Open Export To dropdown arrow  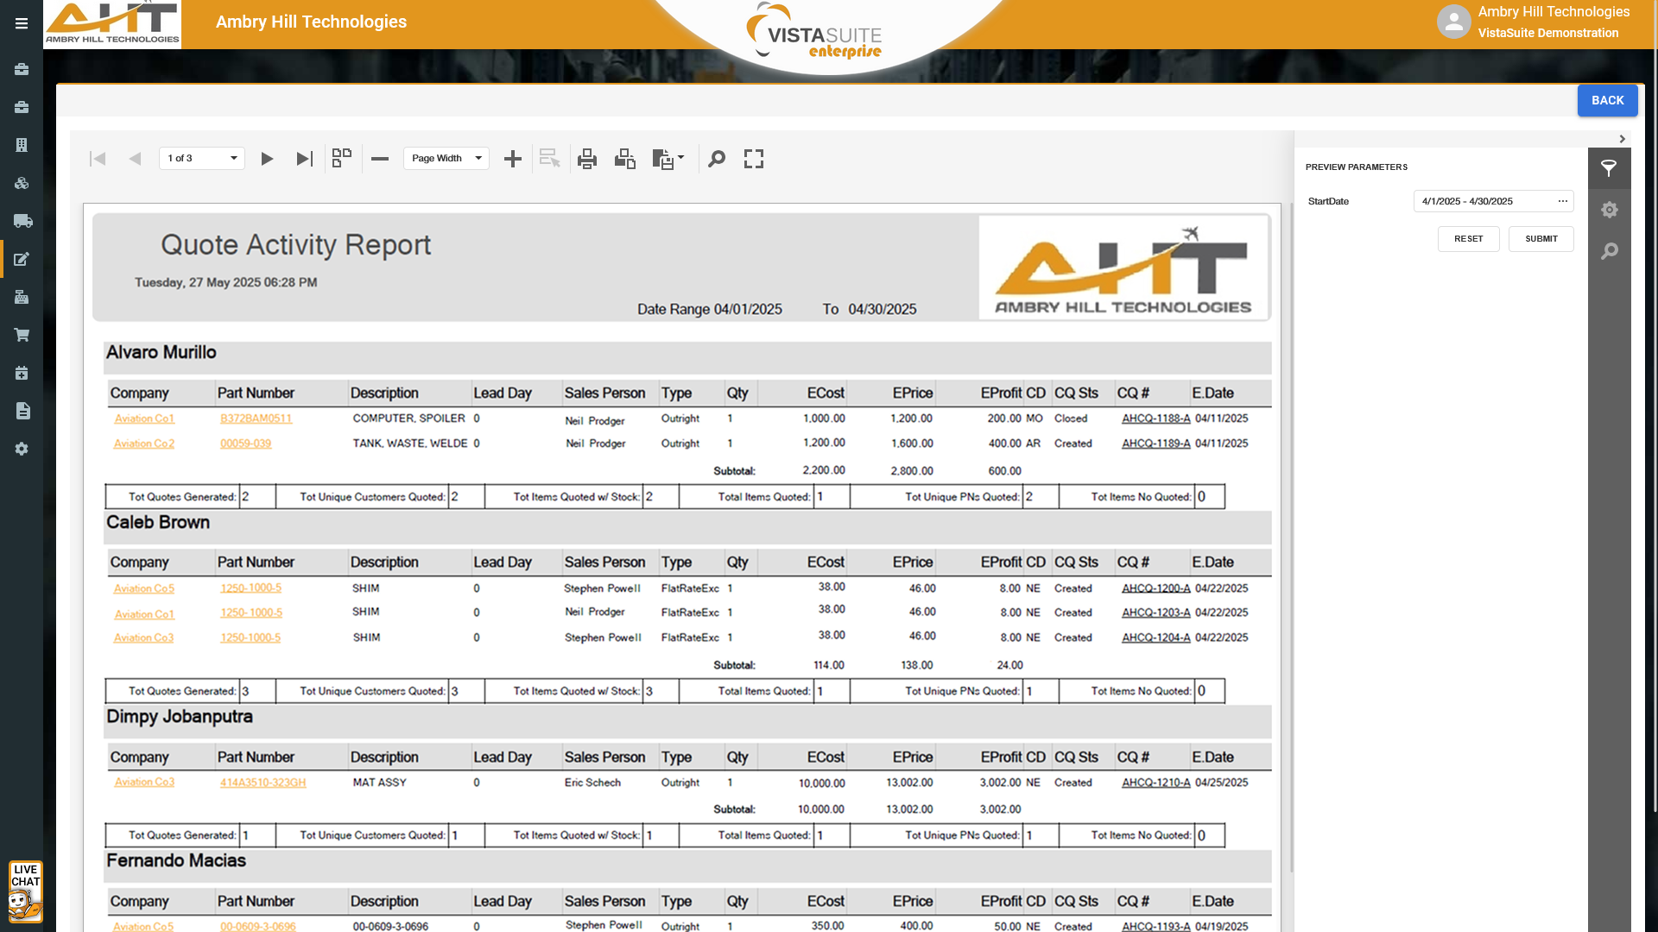pyautogui.click(x=681, y=158)
